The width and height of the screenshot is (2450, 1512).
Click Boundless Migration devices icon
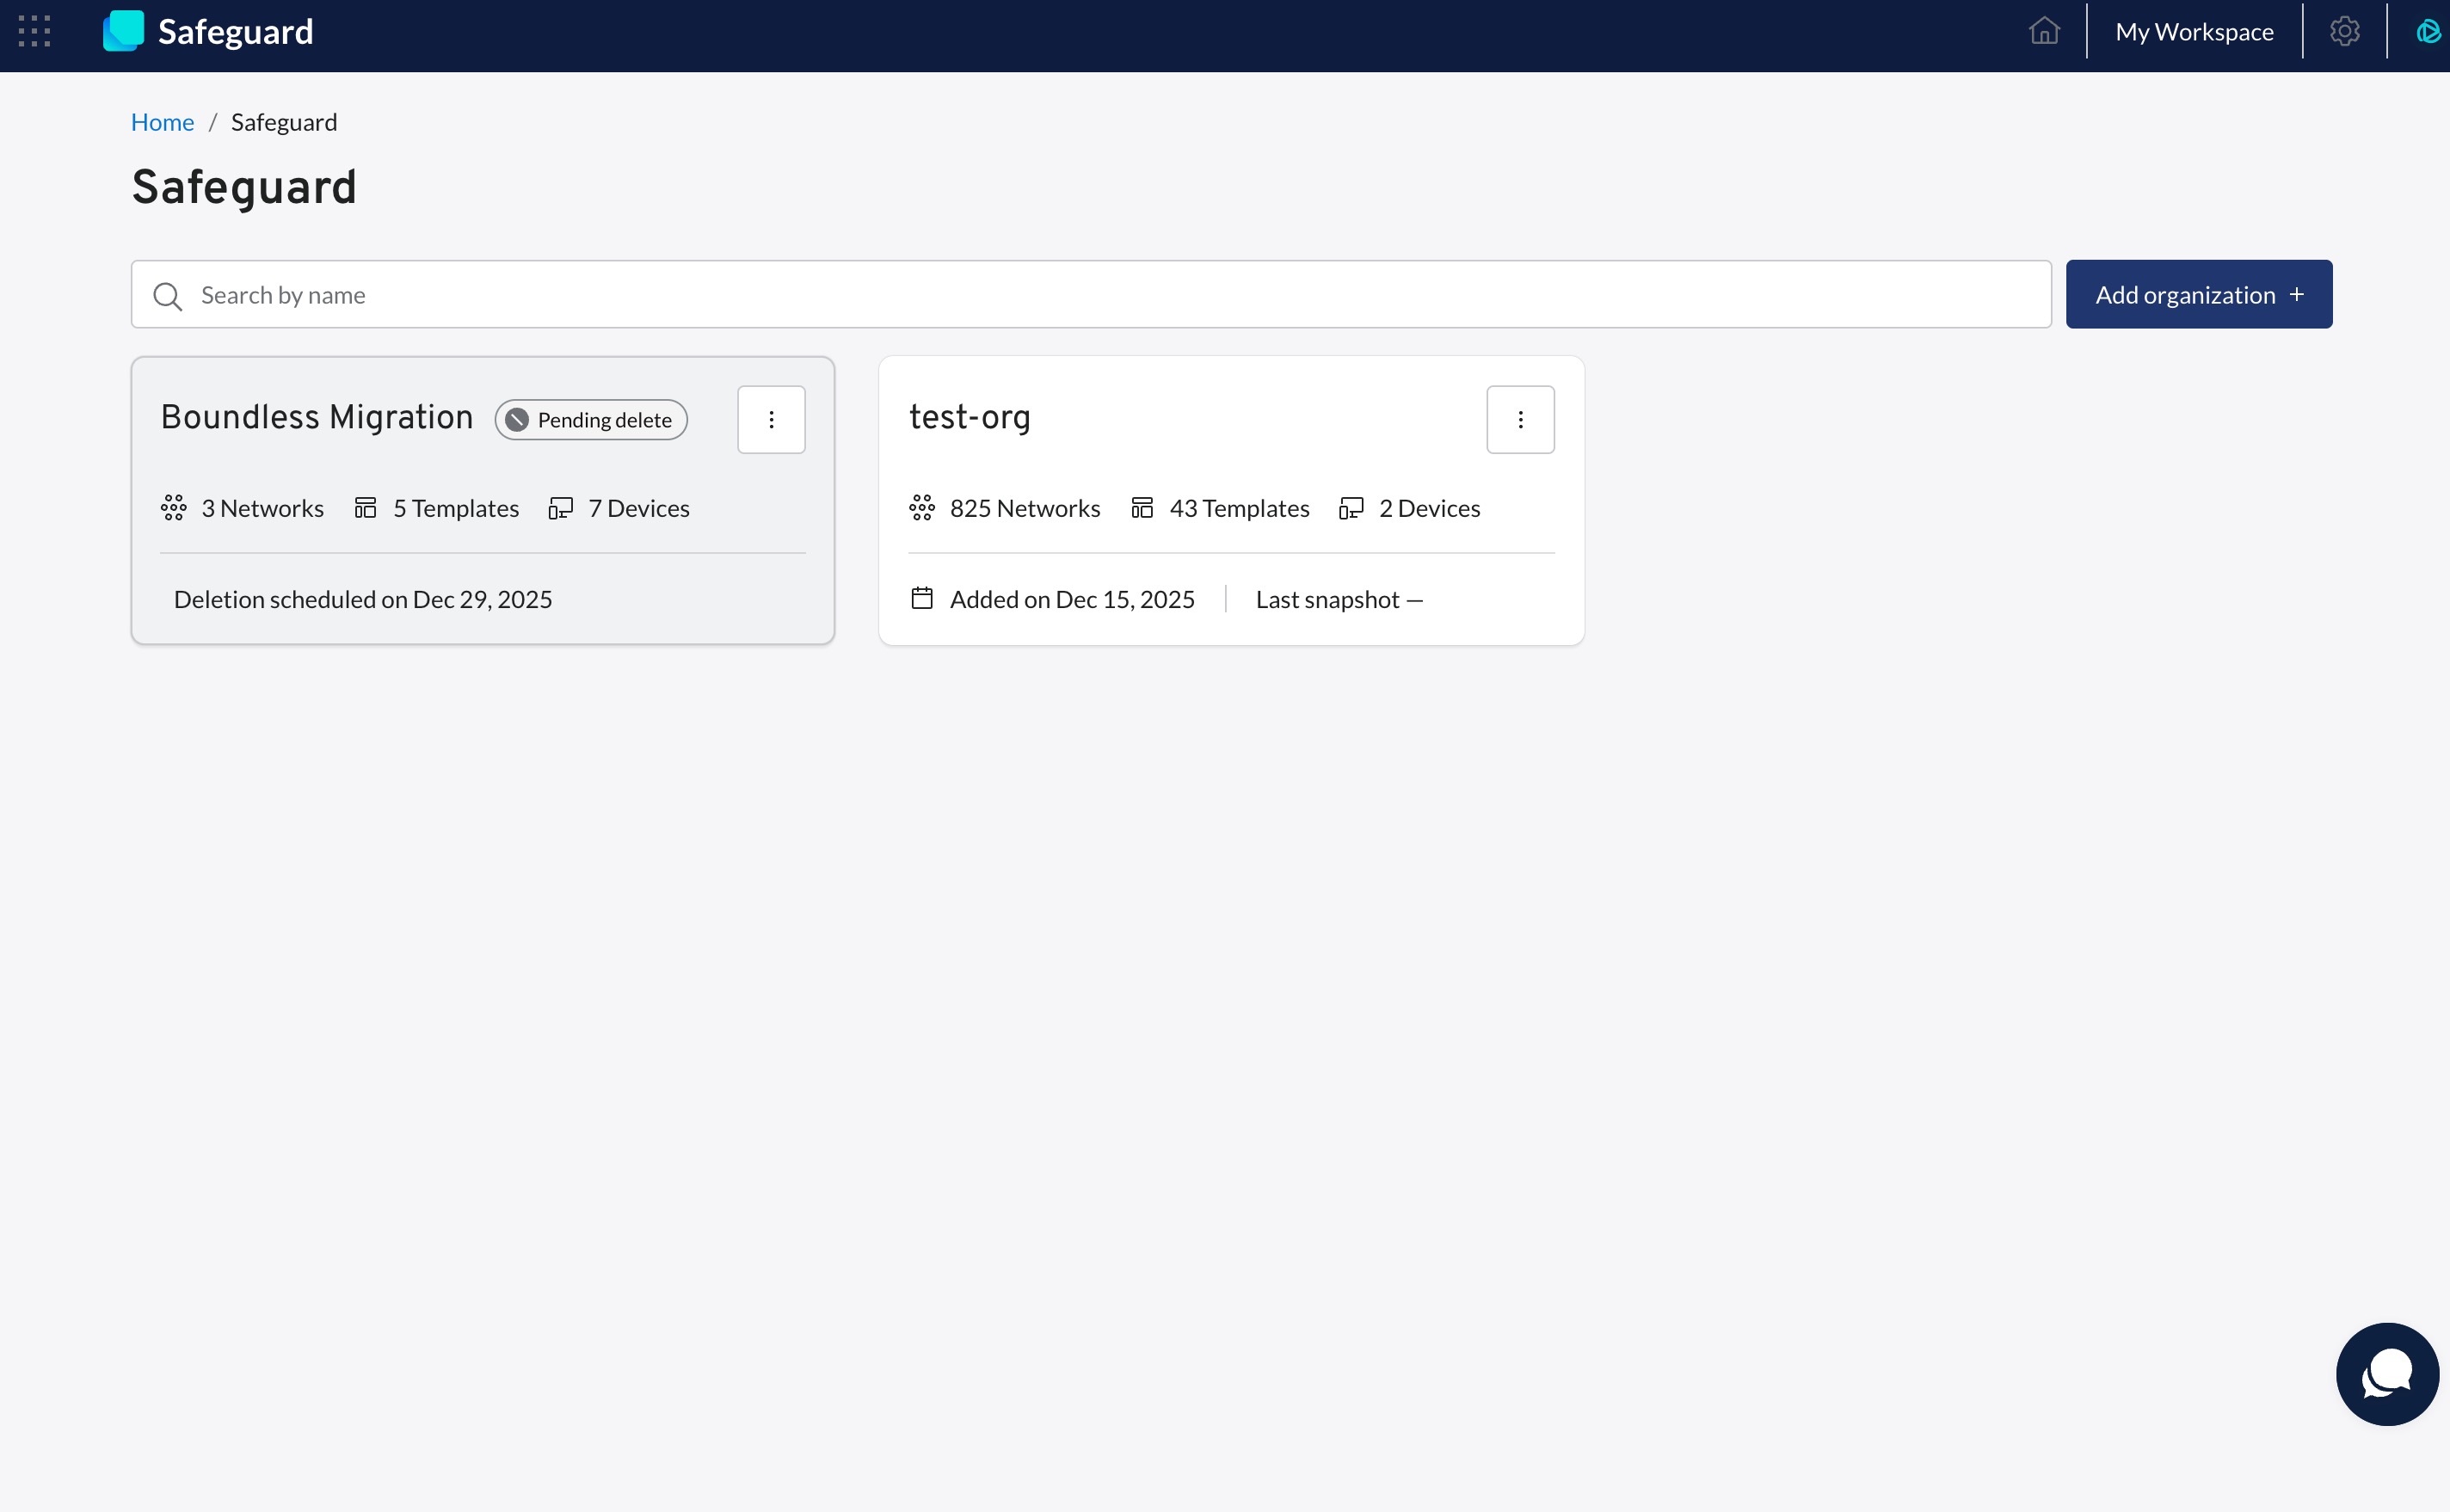(x=560, y=508)
